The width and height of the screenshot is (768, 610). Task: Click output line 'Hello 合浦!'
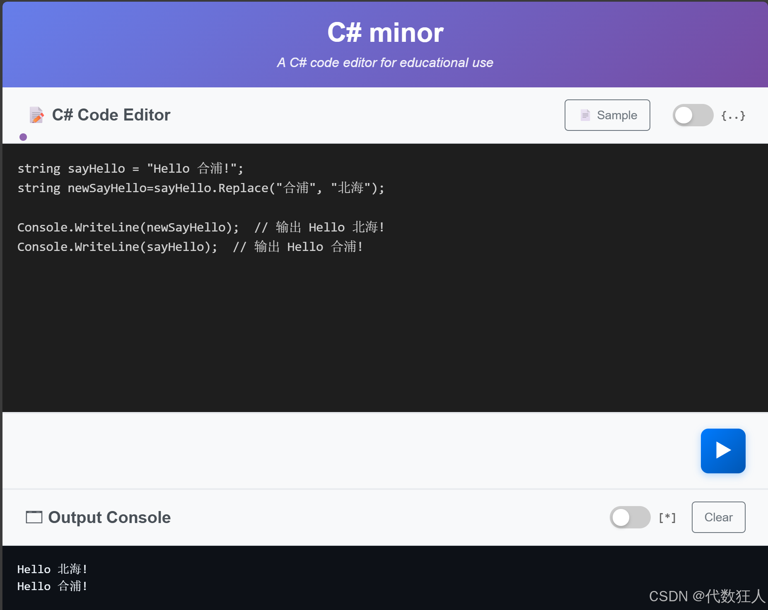click(52, 586)
